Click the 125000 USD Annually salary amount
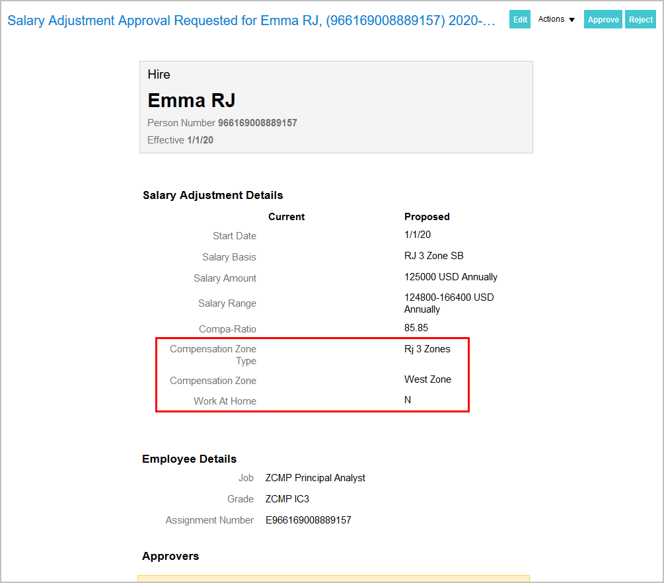Image resolution: width=664 pixels, height=583 pixels. [x=451, y=277]
